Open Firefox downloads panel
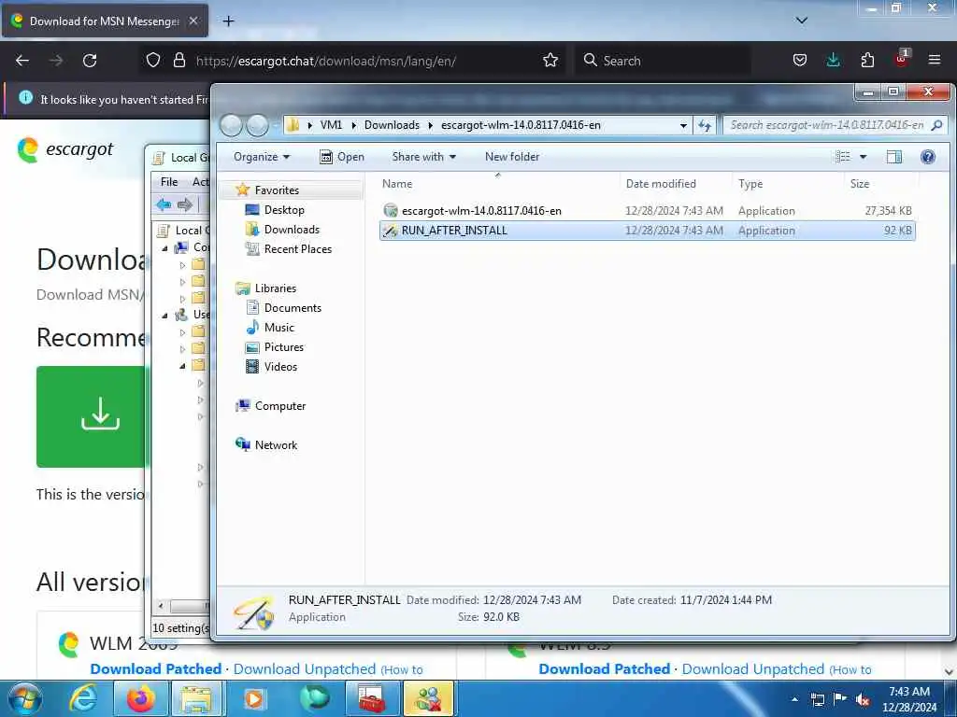957x717 pixels. click(833, 61)
